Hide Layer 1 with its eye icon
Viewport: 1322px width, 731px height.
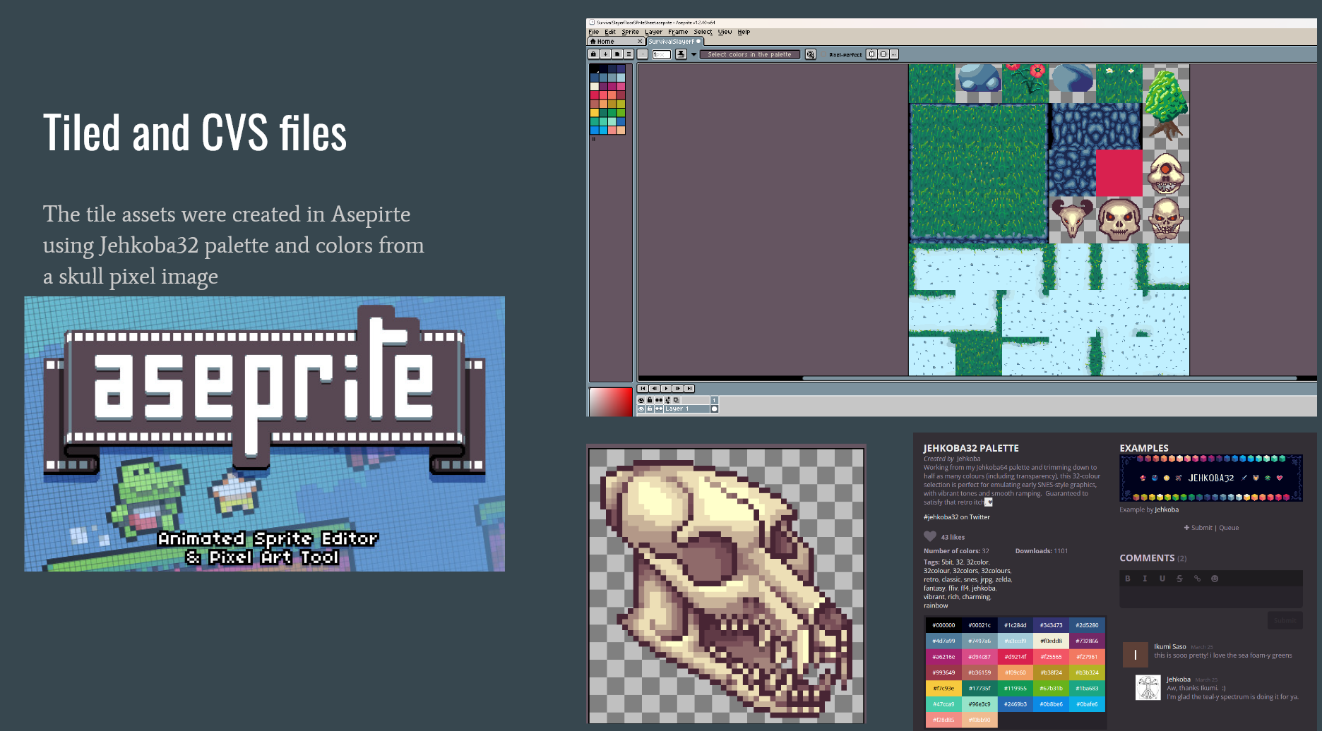pyautogui.click(x=641, y=409)
